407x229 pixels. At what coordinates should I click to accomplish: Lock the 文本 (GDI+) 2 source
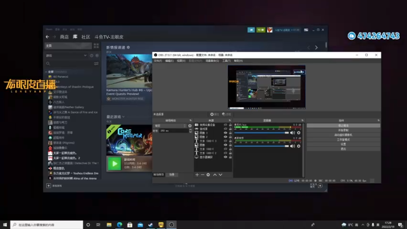230,153
